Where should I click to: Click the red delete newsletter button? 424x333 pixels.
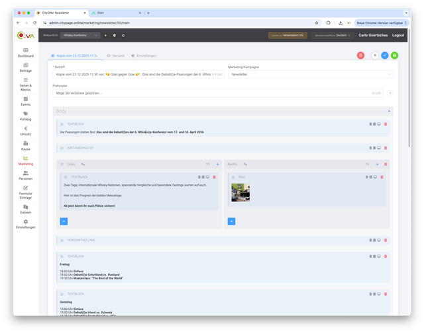(360, 55)
